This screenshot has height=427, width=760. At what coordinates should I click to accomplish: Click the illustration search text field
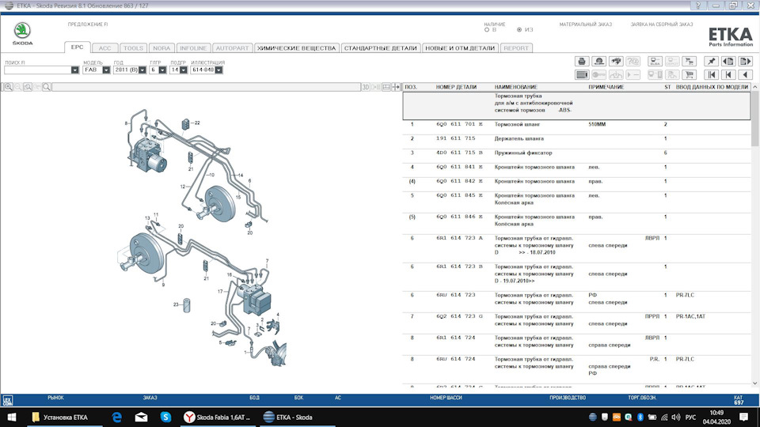[207, 87]
